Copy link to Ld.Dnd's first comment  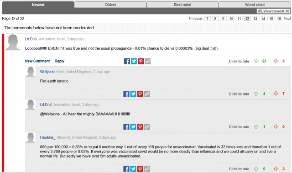pyautogui.click(x=147, y=61)
